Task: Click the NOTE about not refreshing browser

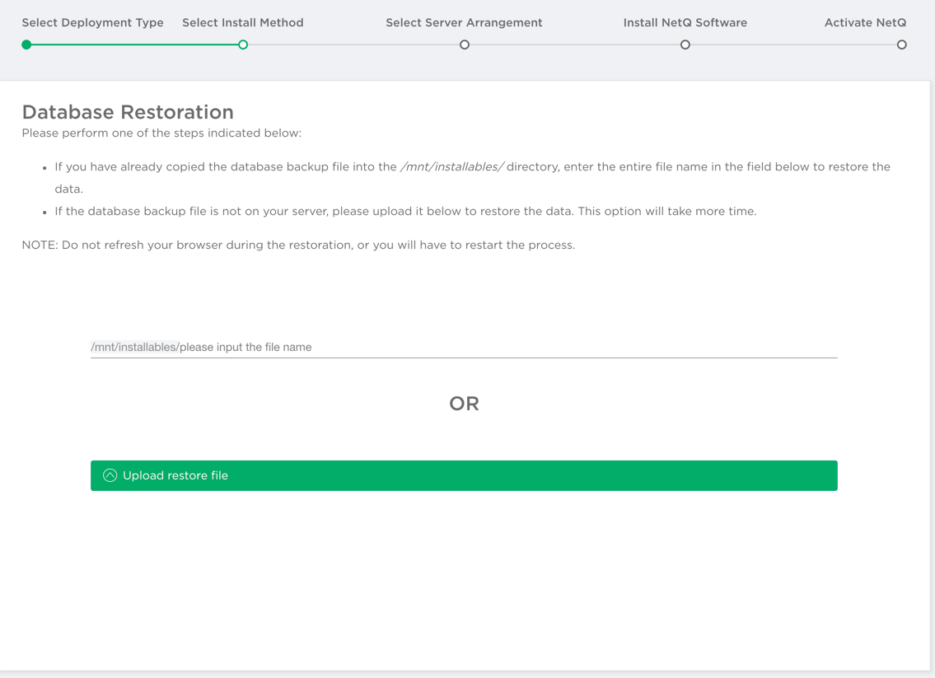Action: tap(298, 245)
